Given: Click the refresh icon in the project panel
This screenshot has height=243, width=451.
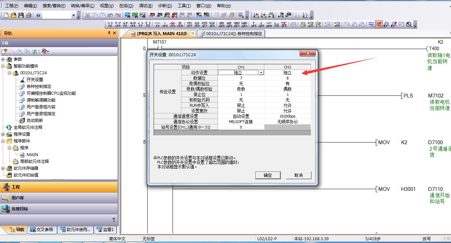Looking at the screenshot, I should click(x=35, y=51).
